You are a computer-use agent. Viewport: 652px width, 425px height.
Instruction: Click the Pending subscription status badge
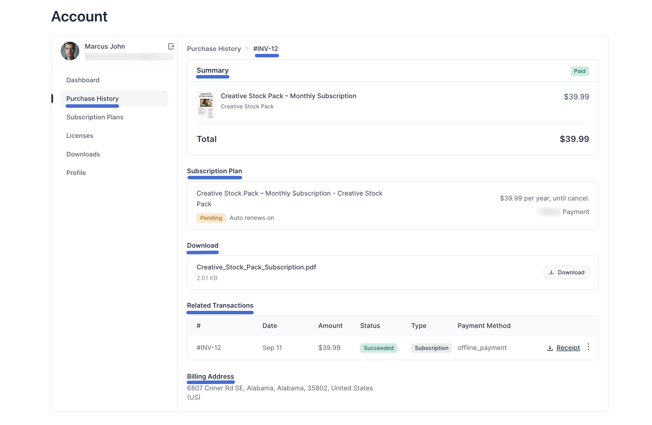pos(211,218)
